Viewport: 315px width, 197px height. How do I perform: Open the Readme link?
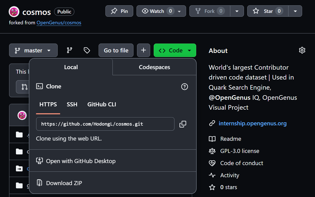tap(231, 139)
